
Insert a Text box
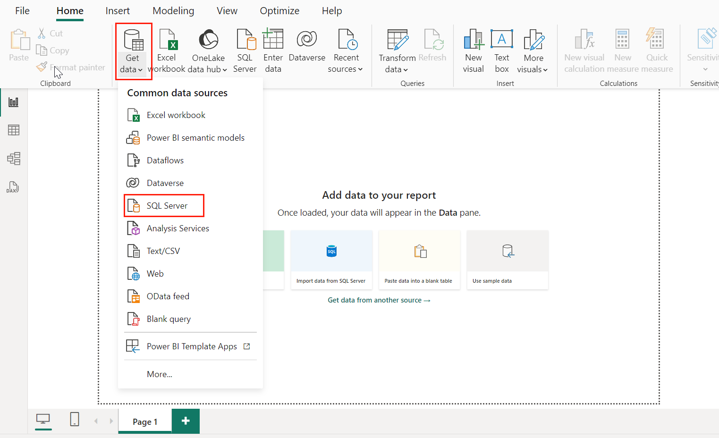[x=501, y=50]
